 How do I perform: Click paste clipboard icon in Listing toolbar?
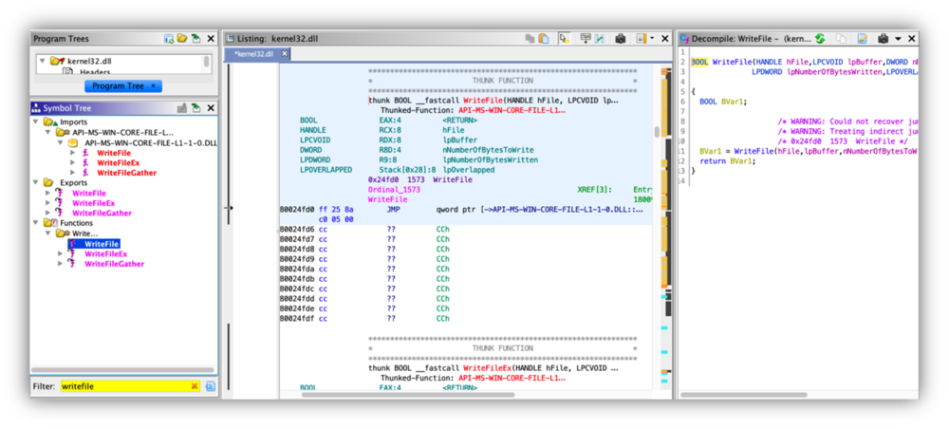(544, 39)
